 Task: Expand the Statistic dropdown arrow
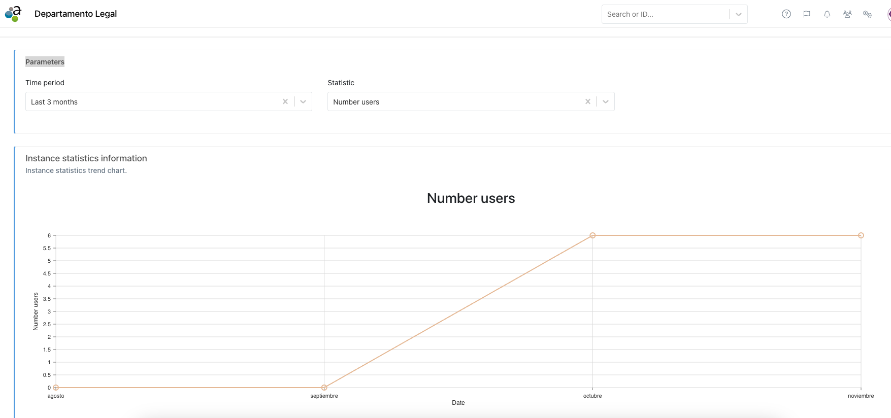[x=605, y=101]
